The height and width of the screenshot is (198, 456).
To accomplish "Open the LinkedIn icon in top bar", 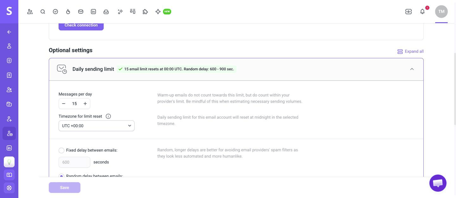I will point(93,12).
